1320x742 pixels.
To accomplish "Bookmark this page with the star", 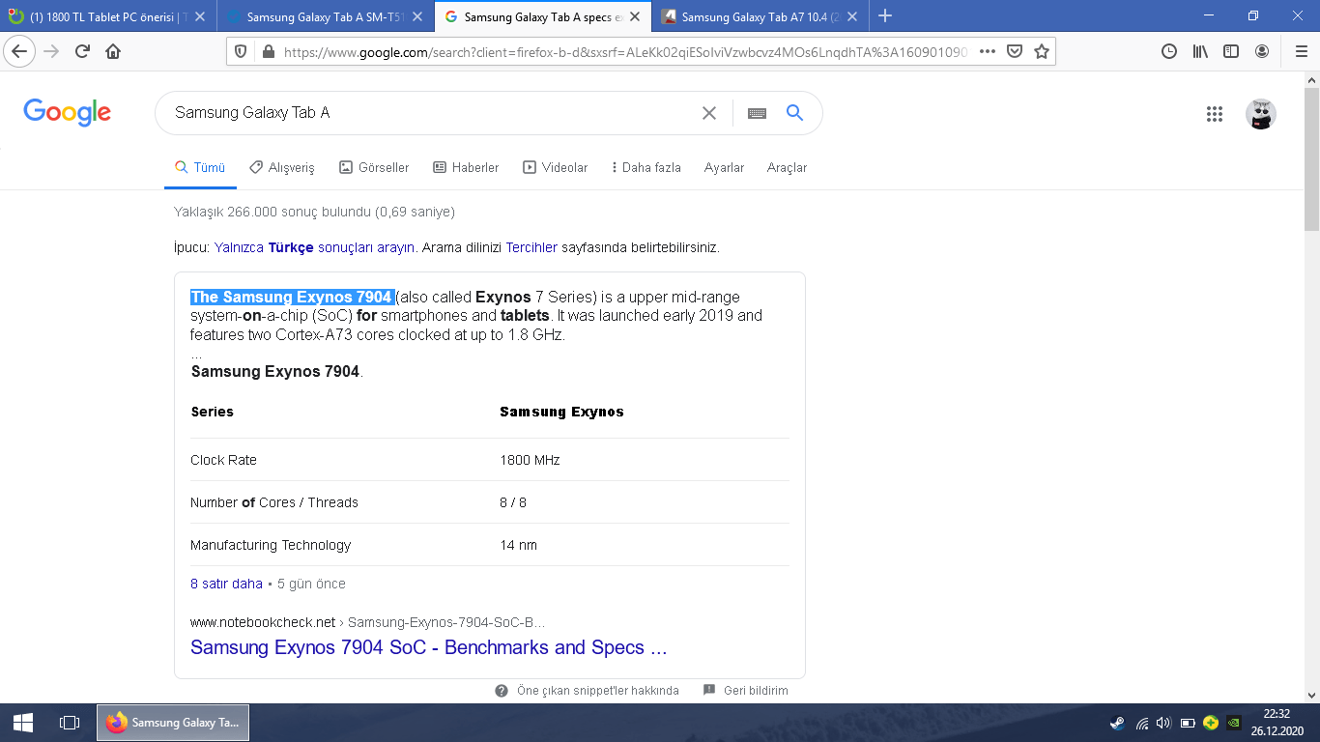I will [x=1042, y=51].
